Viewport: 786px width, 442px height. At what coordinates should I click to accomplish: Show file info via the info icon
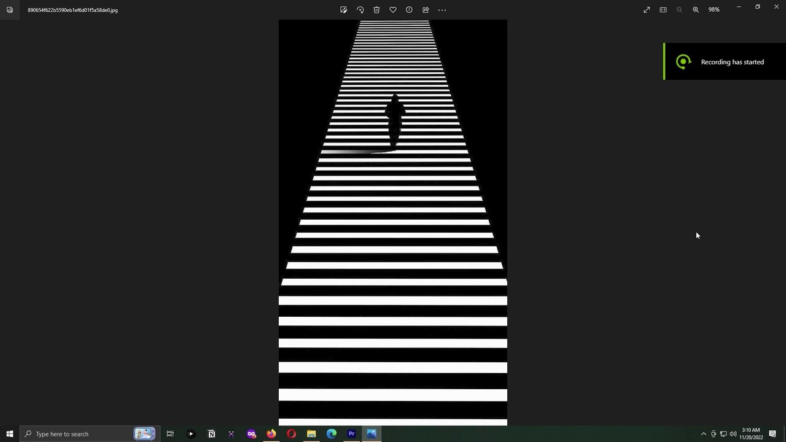point(409,10)
